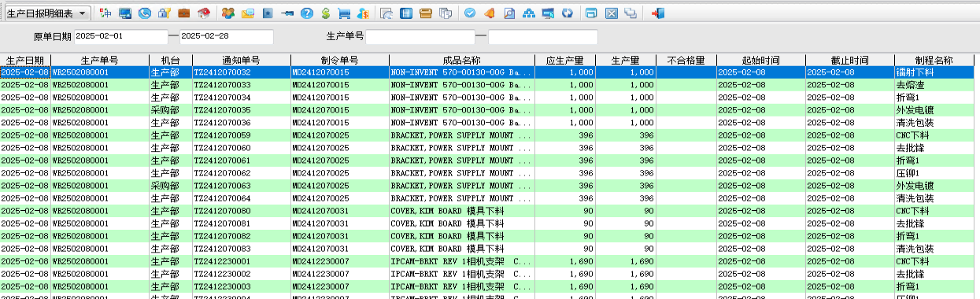Click the magnifier preview document icon
980x299 pixels.
(x=509, y=13)
